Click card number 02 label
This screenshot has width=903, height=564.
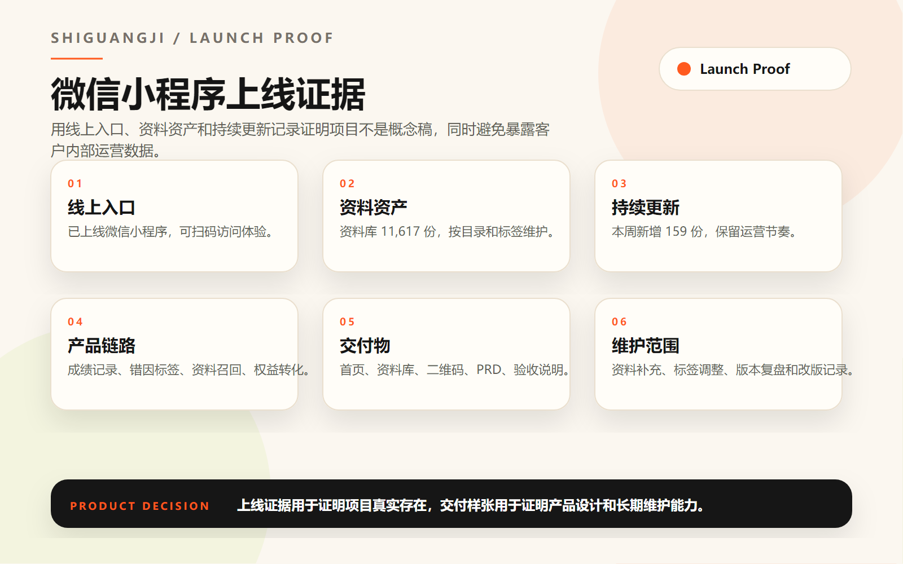coord(347,183)
